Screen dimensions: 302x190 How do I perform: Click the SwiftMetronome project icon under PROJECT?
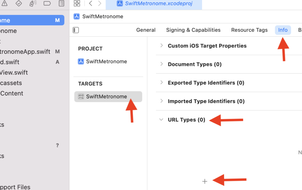click(x=81, y=61)
